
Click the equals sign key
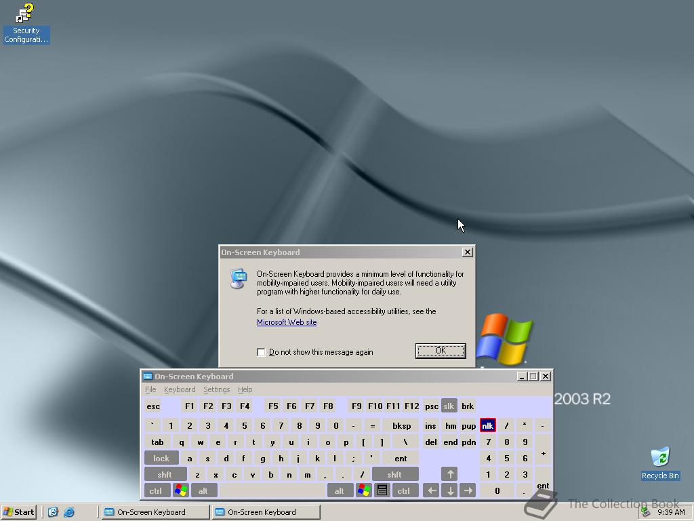(372, 425)
